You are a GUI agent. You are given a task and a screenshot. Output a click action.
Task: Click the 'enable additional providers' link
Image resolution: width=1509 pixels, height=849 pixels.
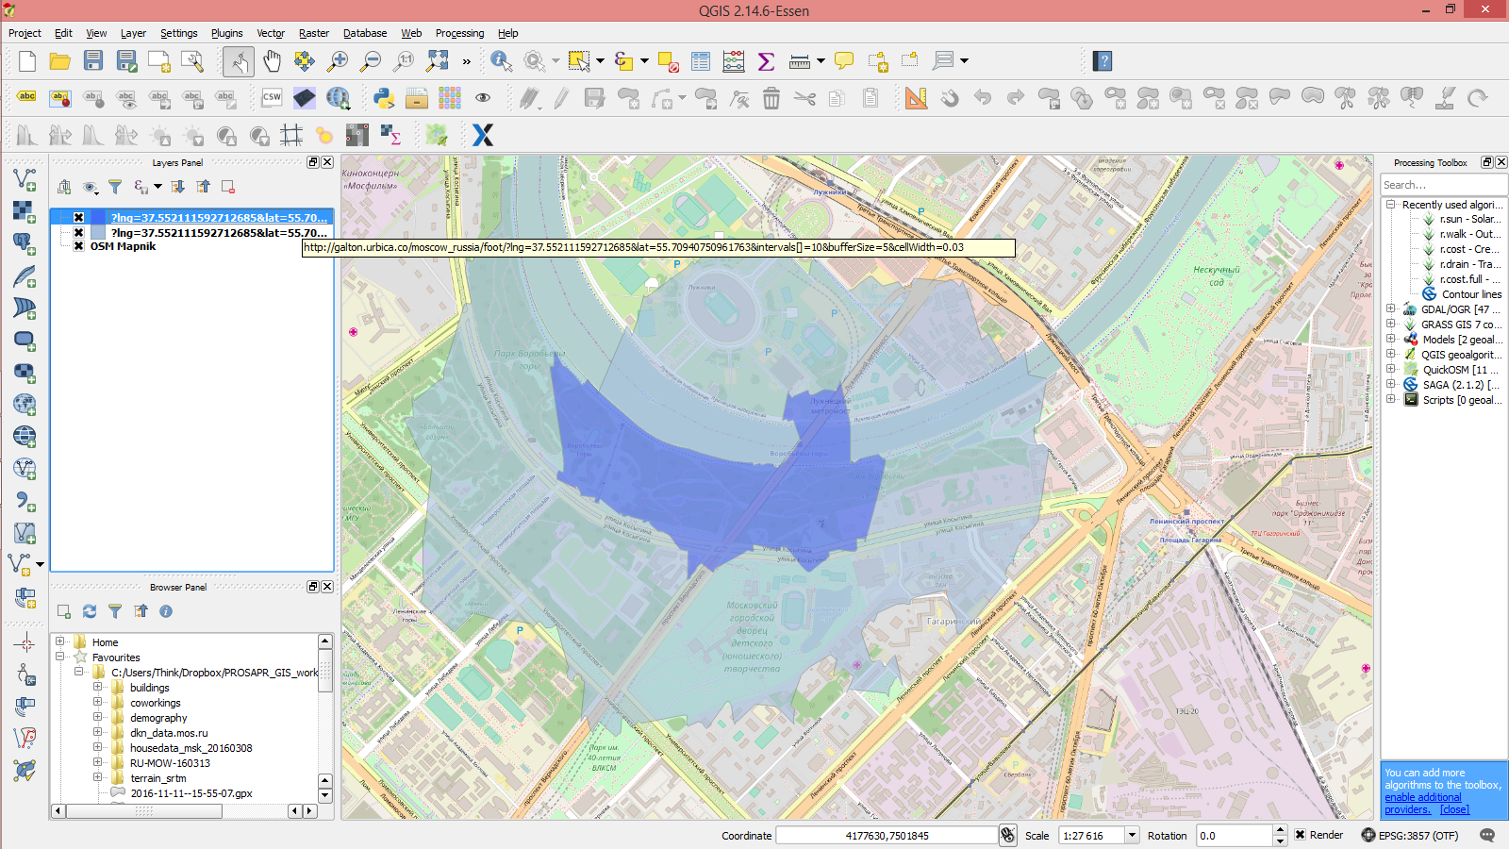point(1423,804)
